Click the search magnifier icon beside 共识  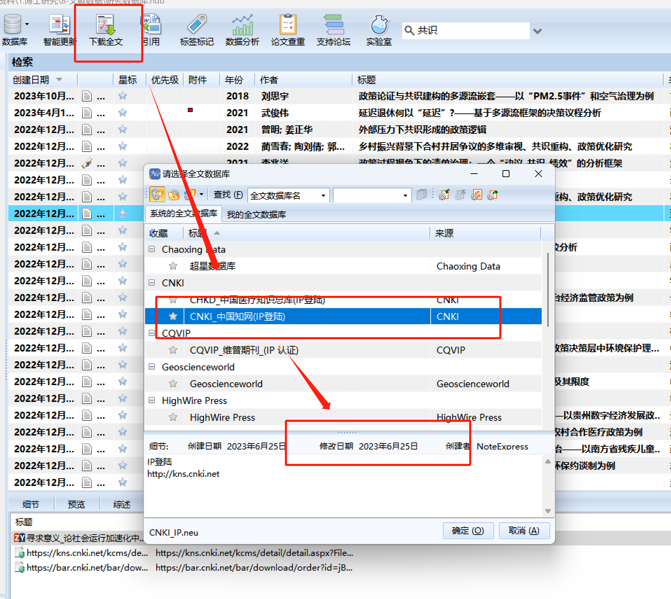409,30
